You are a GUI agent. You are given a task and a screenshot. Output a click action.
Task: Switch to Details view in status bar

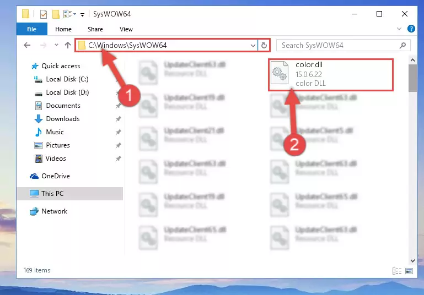pos(397,271)
